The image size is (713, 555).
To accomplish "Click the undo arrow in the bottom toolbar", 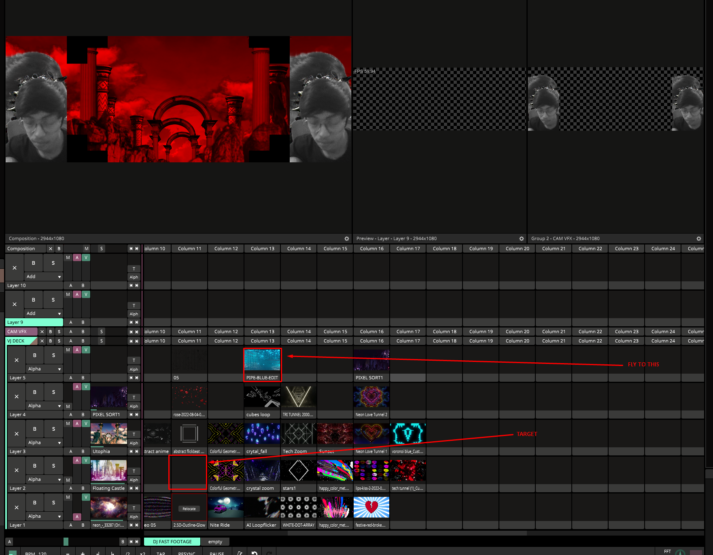I will tap(255, 553).
